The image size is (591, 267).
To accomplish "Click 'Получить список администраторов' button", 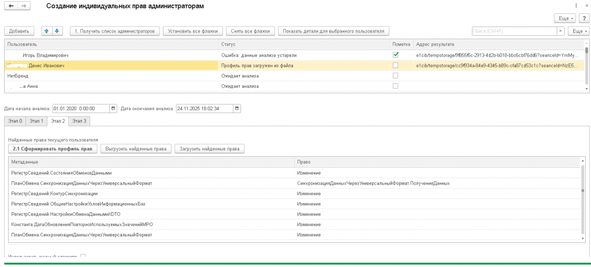I will 115,31.
